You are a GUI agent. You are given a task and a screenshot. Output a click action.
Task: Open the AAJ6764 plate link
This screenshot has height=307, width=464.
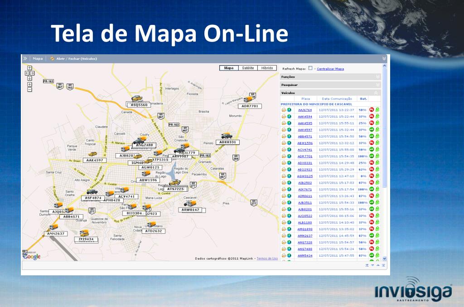(x=305, y=110)
